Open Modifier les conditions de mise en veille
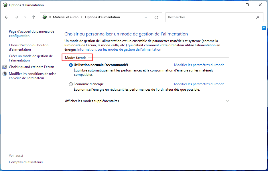The image size is (268, 171). (33, 76)
